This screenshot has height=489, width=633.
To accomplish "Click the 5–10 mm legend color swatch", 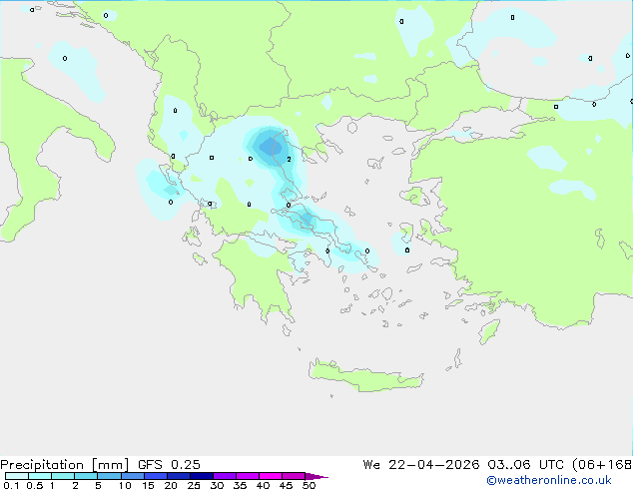I will coord(109,476).
